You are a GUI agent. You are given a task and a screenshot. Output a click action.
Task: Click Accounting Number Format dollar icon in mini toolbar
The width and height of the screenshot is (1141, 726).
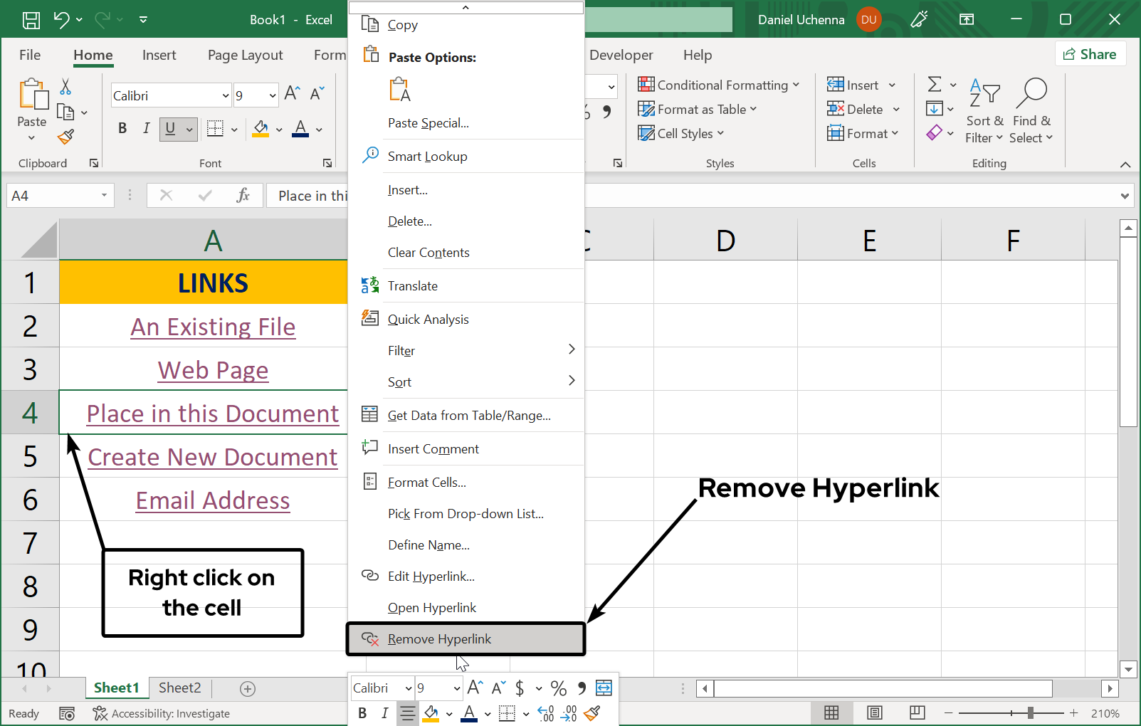click(x=520, y=688)
